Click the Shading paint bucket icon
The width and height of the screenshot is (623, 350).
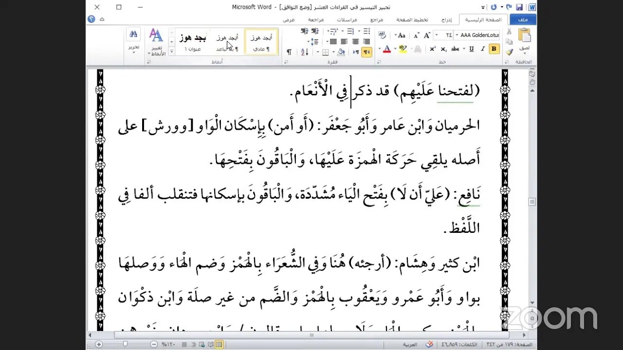pos(341,52)
